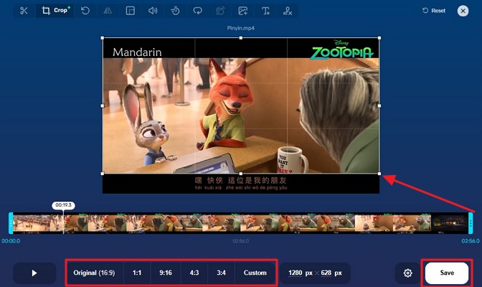Open the Add image tool
The image size is (482, 287).
243,11
